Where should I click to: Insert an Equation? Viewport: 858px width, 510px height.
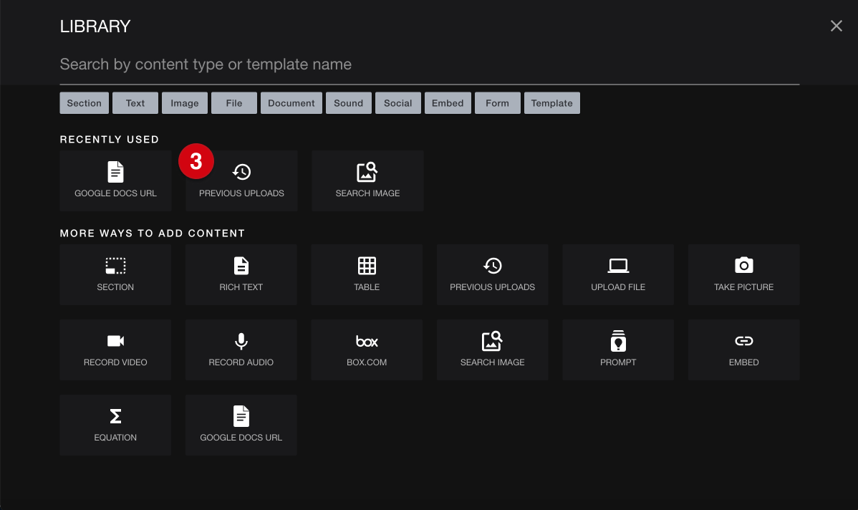pyautogui.click(x=115, y=425)
